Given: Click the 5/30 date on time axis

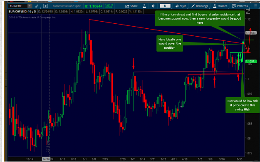Looking at the screenshot, I should pyautogui.click(x=239, y=159).
